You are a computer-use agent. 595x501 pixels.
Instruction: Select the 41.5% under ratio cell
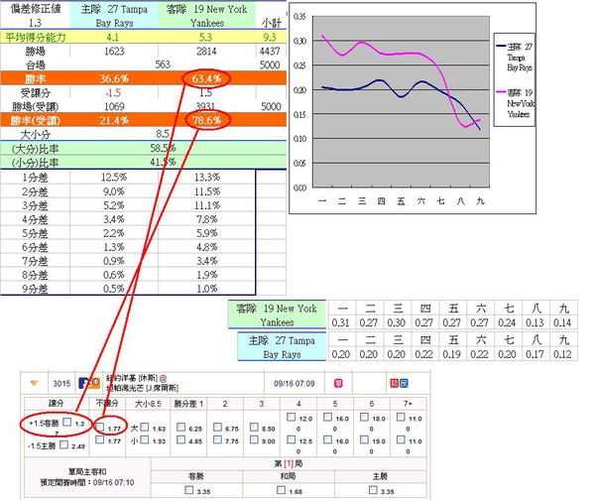[163, 162]
